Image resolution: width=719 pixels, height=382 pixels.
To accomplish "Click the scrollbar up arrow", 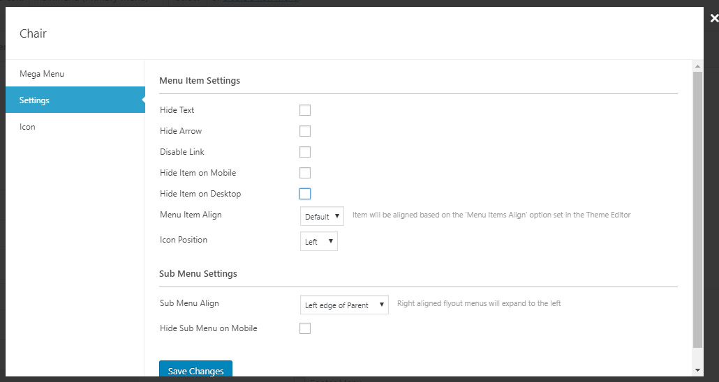I will tap(697, 66).
